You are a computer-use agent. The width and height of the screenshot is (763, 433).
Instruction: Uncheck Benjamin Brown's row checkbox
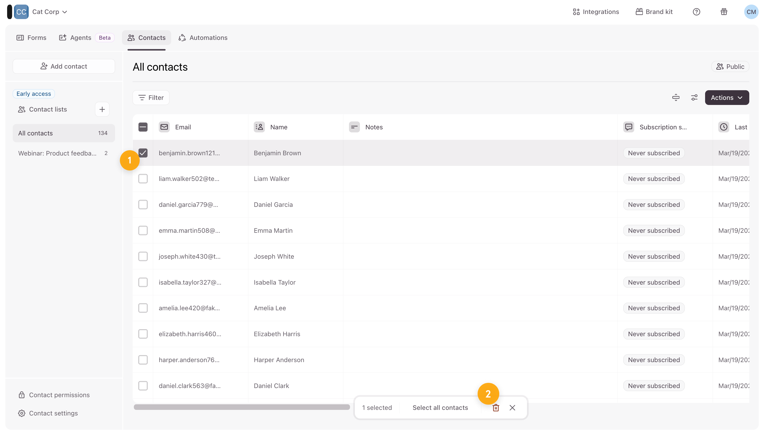pos(143,153)
